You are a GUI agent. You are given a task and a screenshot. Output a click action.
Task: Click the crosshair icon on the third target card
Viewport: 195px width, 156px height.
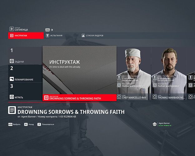[x=190, y=97]
